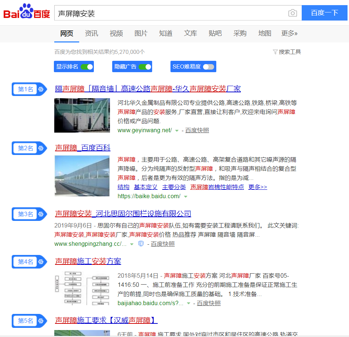This screenshot has width=349, height=337.
Task: Switch to the 视频 tab
Action: pos(116,33)
